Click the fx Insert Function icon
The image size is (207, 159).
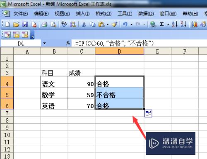tap(68, 43)
